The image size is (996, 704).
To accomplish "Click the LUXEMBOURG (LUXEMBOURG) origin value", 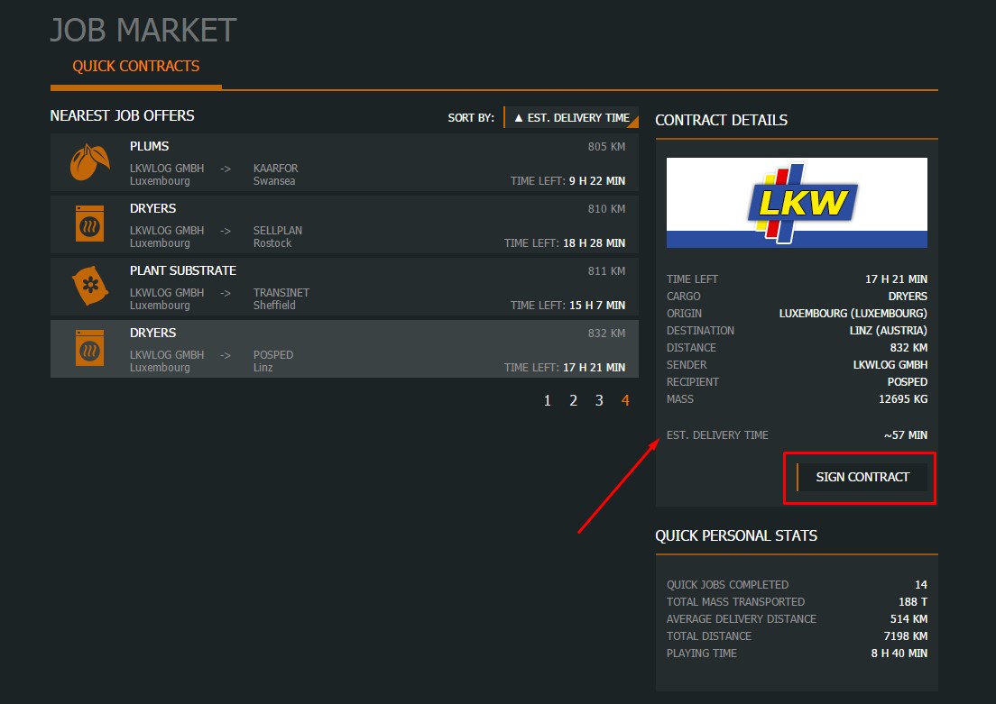I will coord(853,314).
